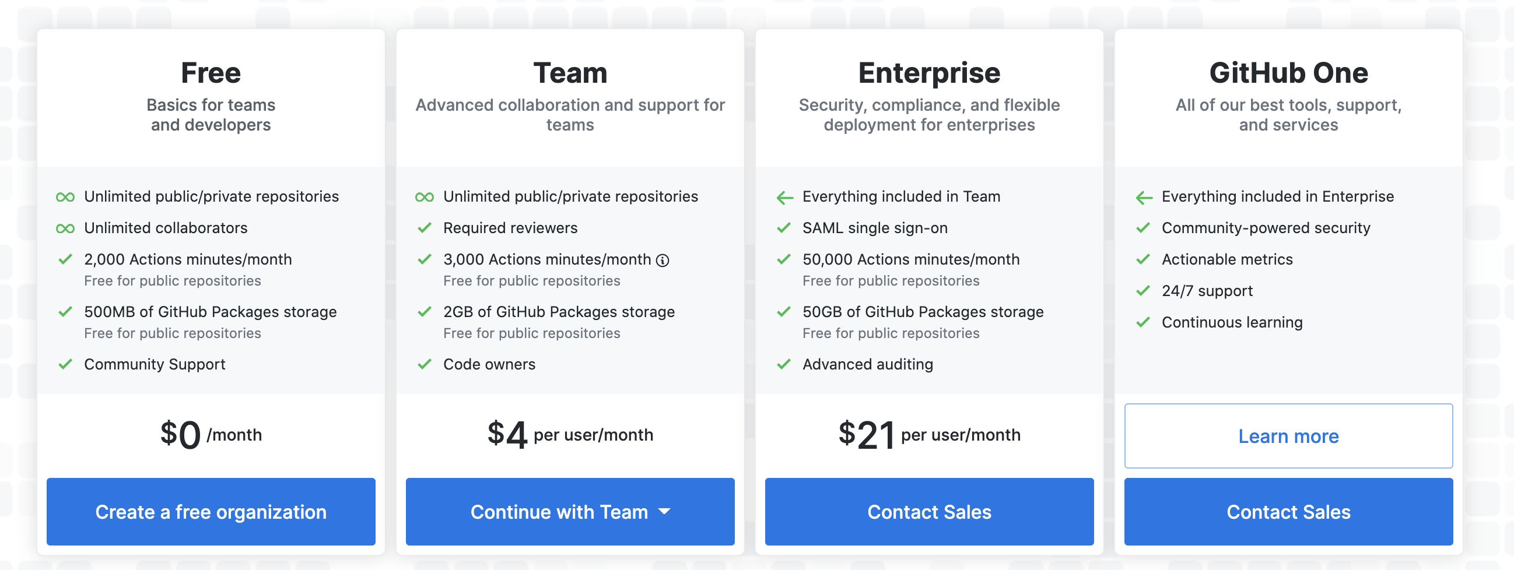Click the checkmark beside SAML single sign-on
Viewport: 1514px width, 570px height.
pos(783,228)
